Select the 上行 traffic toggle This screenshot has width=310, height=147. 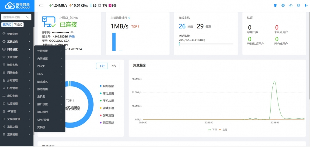tap(113, 66)
